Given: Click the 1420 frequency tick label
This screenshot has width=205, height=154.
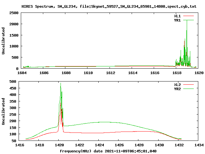Looking at the screenshot, I should point(59,145).
